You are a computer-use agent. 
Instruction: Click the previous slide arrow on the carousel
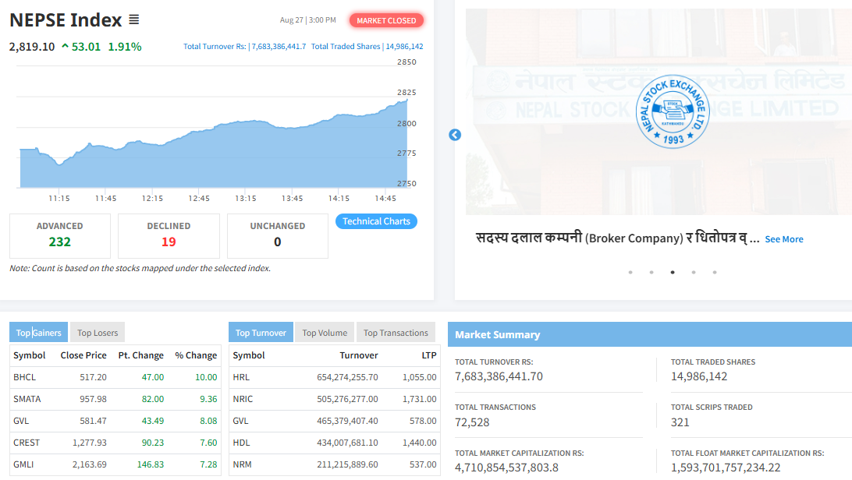tap(455, 135)
